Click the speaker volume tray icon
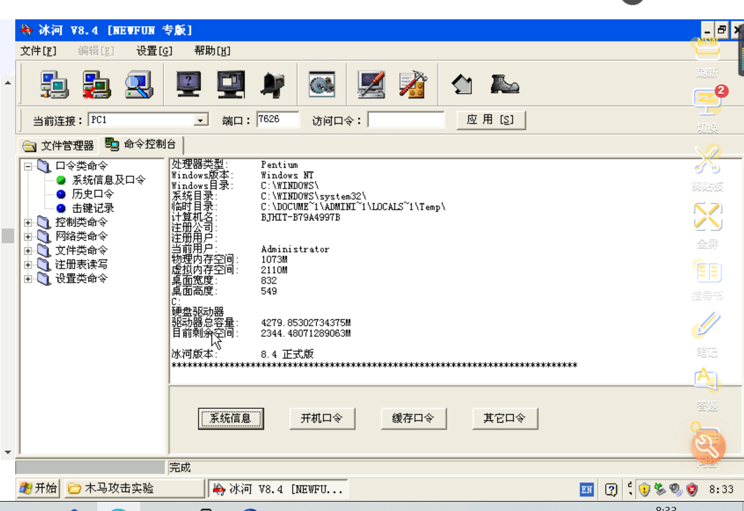 coord(675,489)
